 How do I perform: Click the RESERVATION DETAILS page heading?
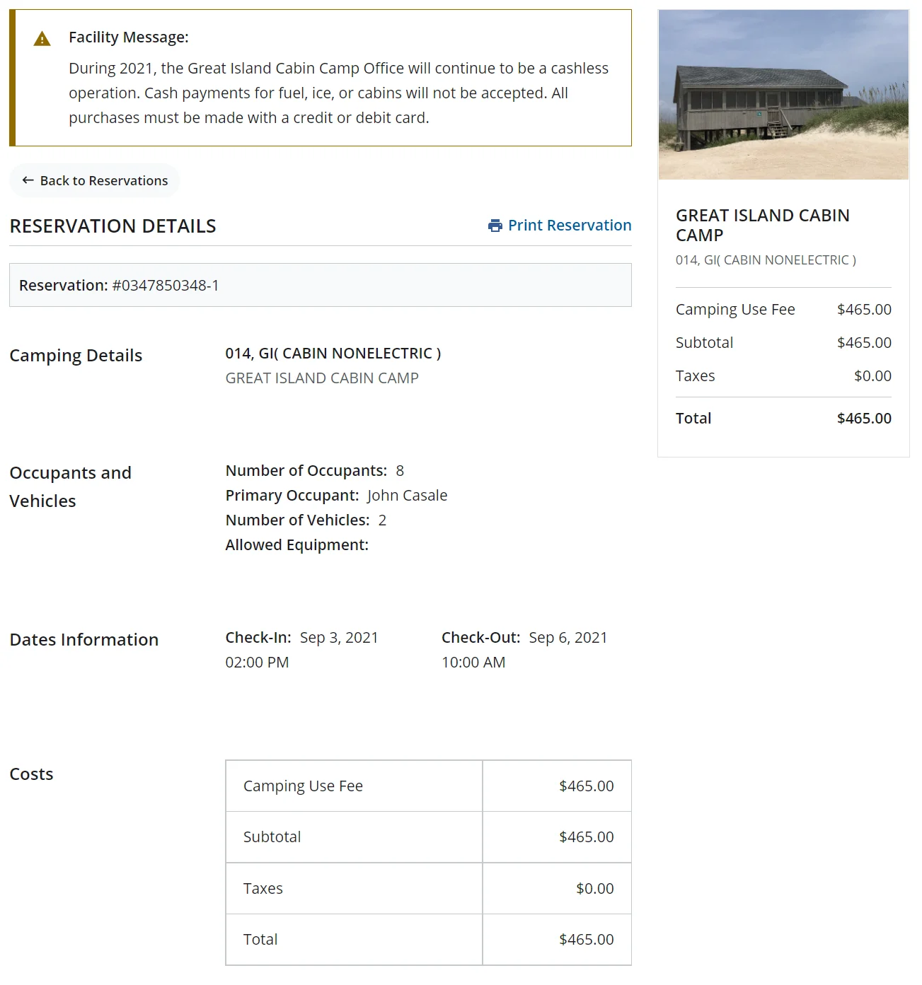[x=113, y=226]
